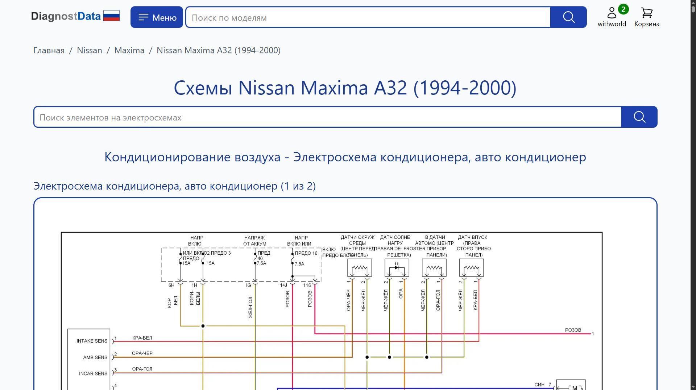696x390 pixels.
Task: Click the Поиск элементов на электросхемах field
Action: 326,117
